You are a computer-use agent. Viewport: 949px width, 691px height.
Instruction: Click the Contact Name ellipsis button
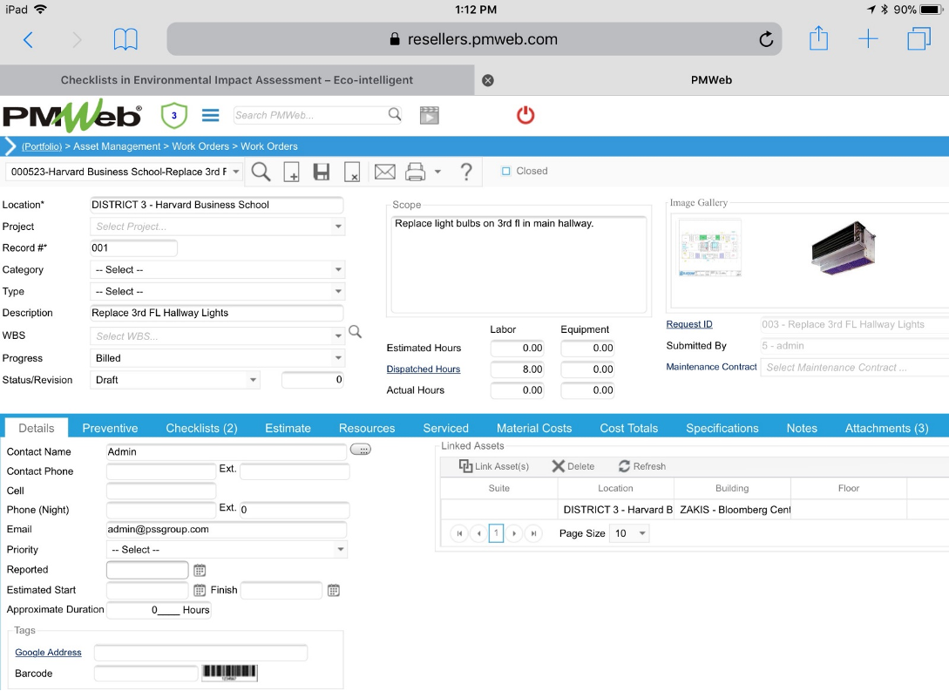(x=361, y=450)
